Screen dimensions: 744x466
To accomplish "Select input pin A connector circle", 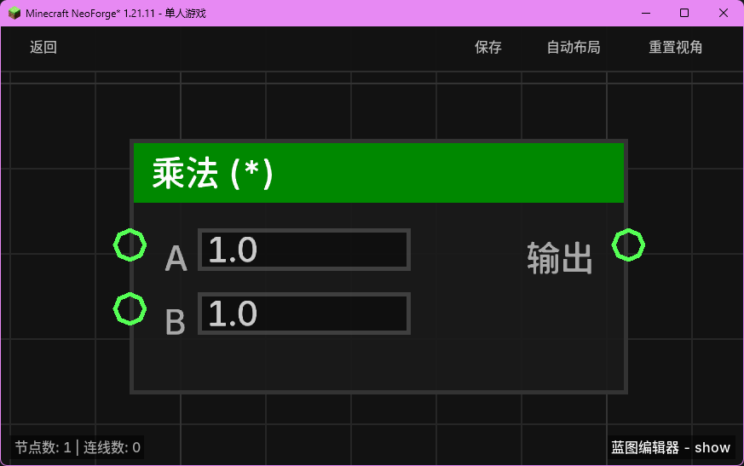I will pyautogui.click(x=130, y=245).
